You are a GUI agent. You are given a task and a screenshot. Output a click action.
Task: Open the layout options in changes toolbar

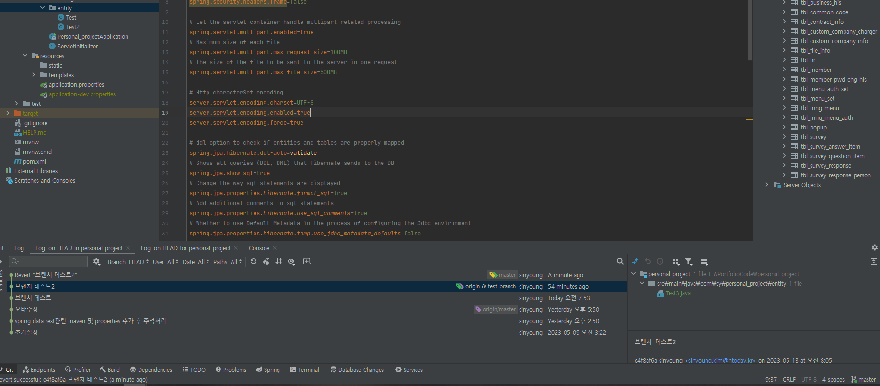tap(704, 261)
